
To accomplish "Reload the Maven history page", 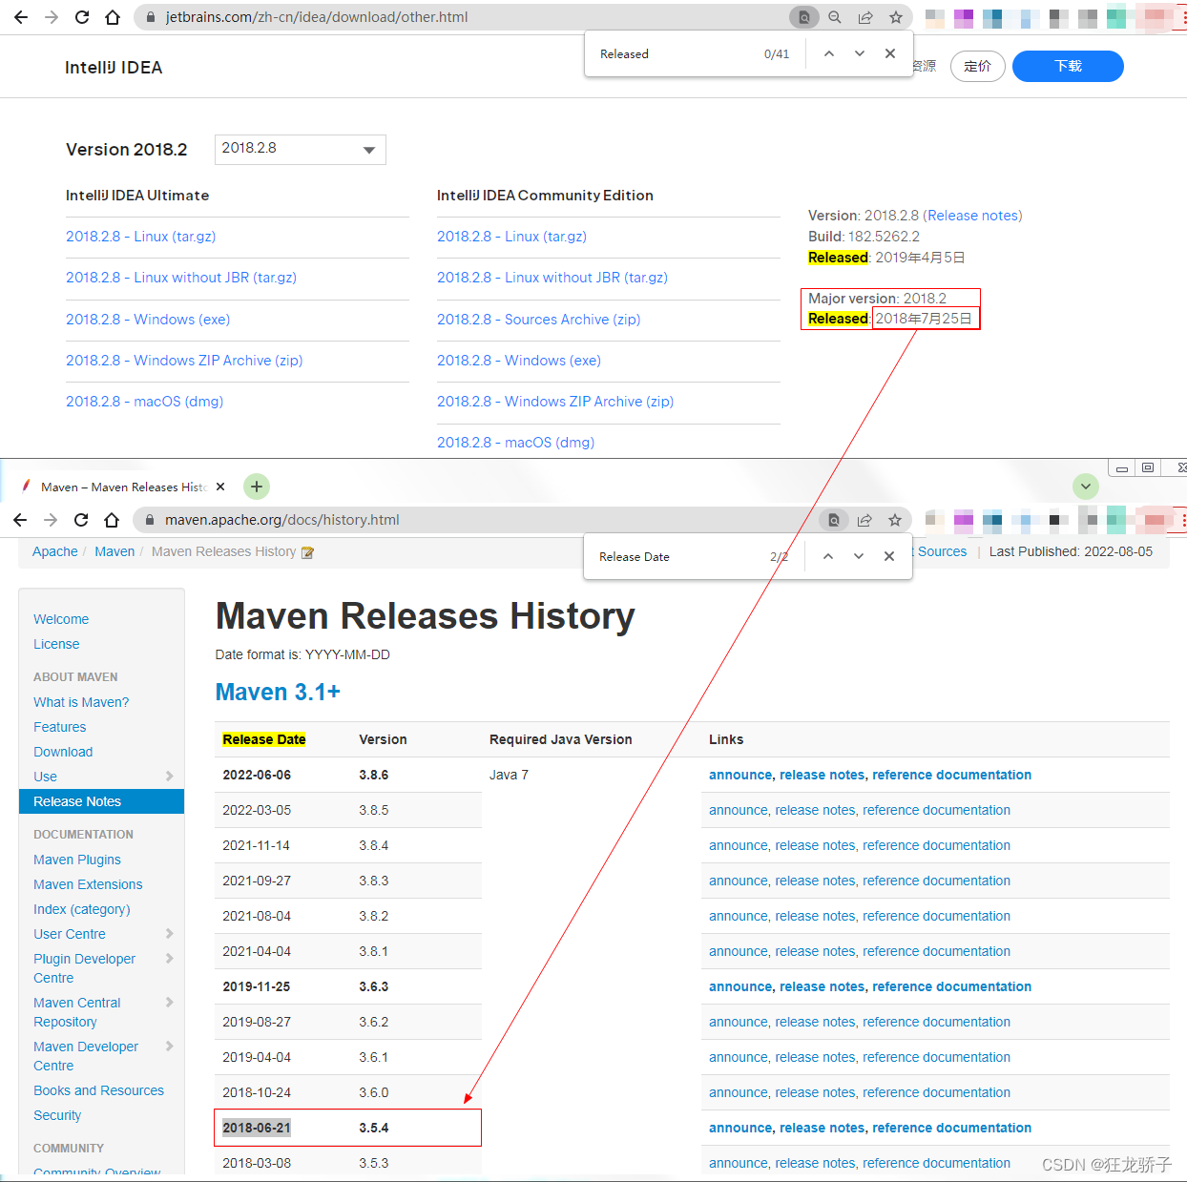I will tap(81, 520).
